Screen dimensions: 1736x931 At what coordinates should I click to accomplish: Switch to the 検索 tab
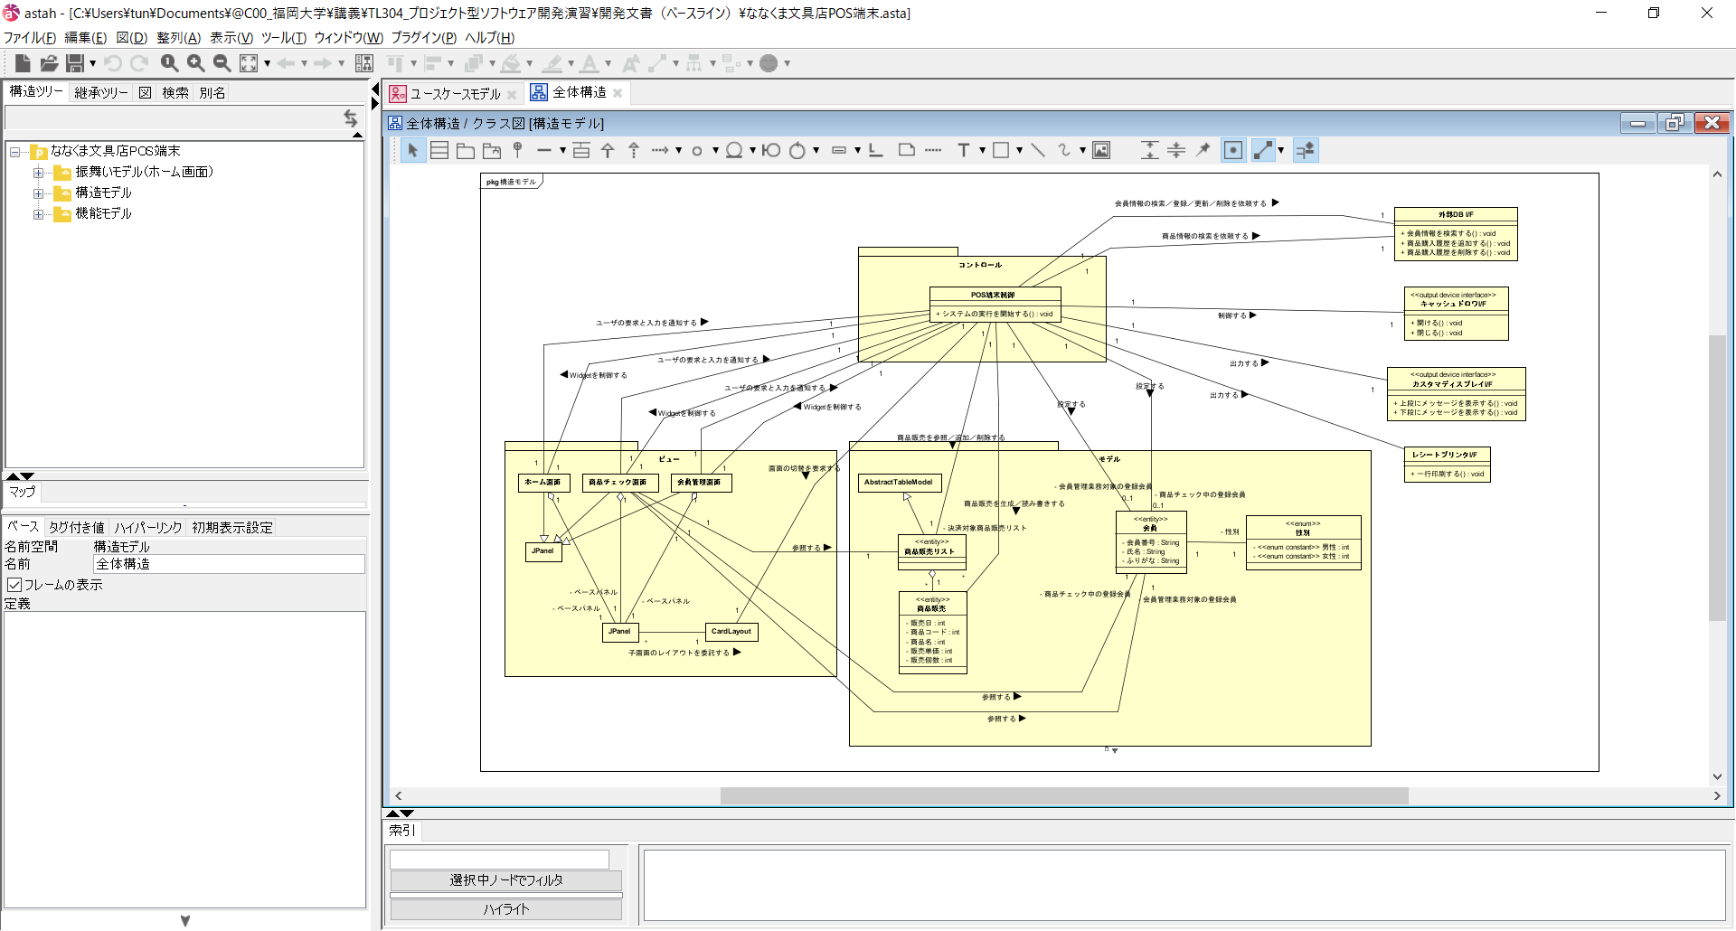[175, 92]
